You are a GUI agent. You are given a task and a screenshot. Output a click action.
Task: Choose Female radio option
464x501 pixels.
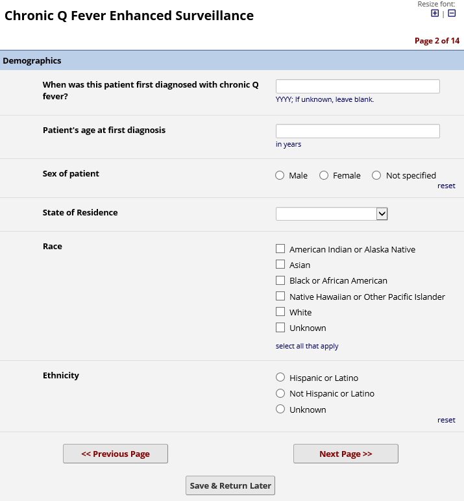pos(324,175)
